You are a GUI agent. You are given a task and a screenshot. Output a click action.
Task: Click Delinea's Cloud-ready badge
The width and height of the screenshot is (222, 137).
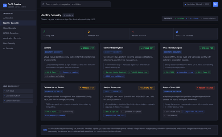[67, 112]
